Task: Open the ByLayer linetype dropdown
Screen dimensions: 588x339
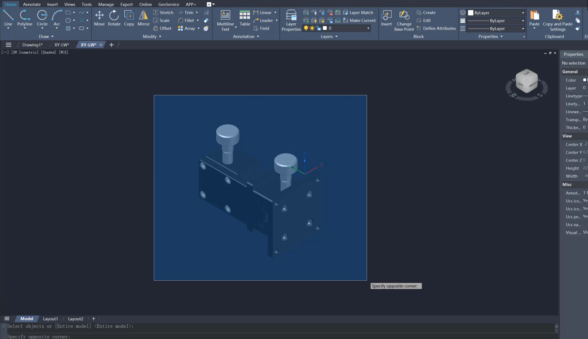Action: [x=523, y=29]
